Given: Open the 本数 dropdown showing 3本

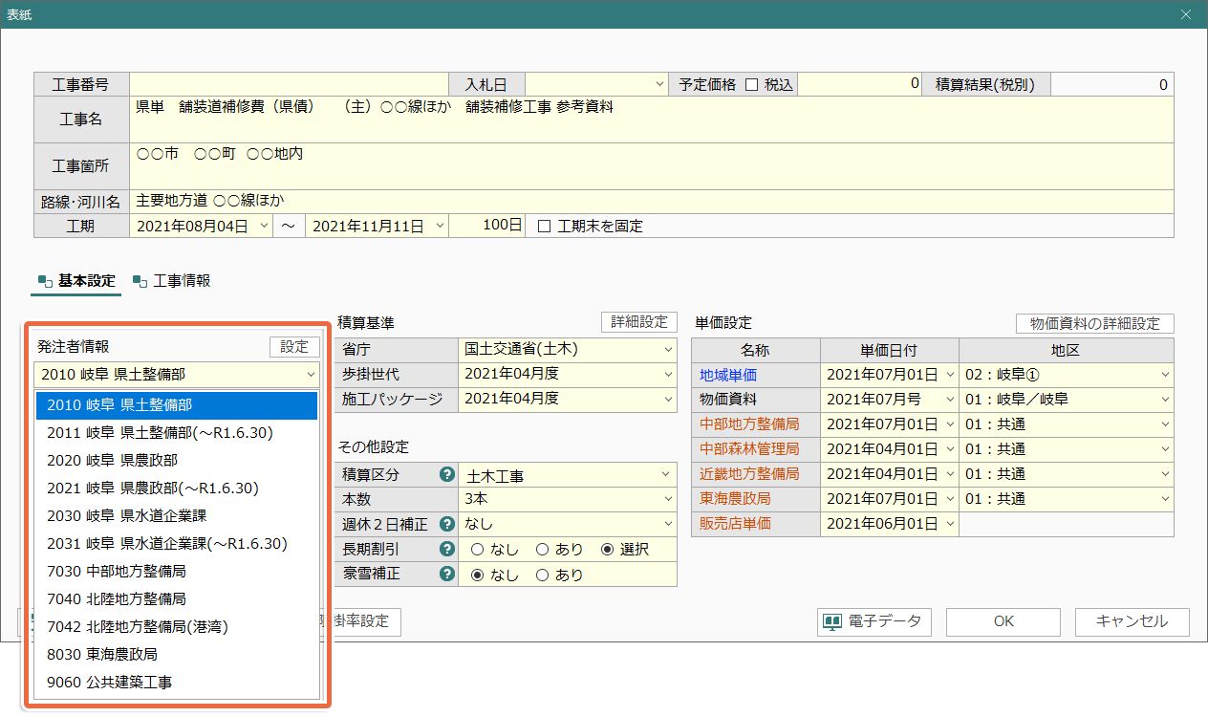Looking at the screenshot, I should pyautogui.click(x=667, y=499).
